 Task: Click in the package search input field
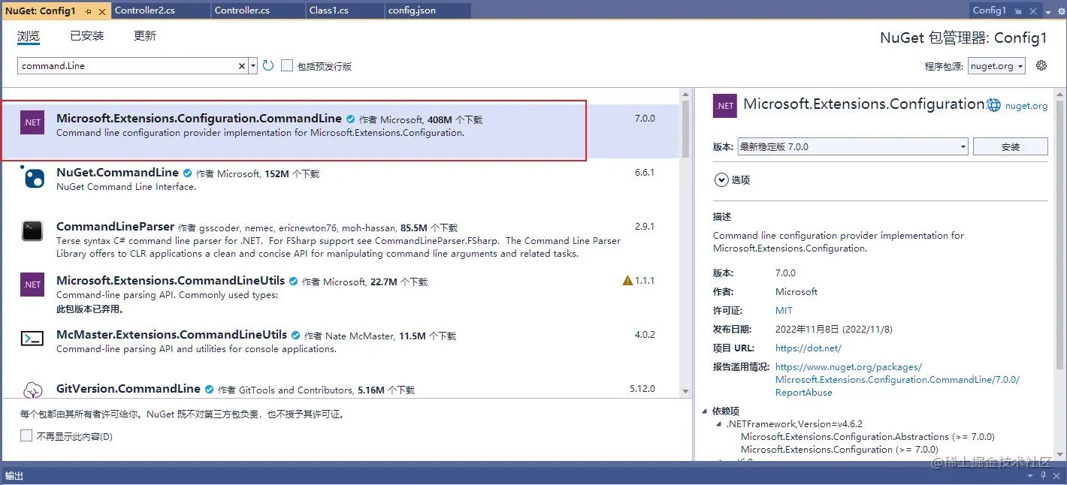pyautogui.click(x=128, y=66)
